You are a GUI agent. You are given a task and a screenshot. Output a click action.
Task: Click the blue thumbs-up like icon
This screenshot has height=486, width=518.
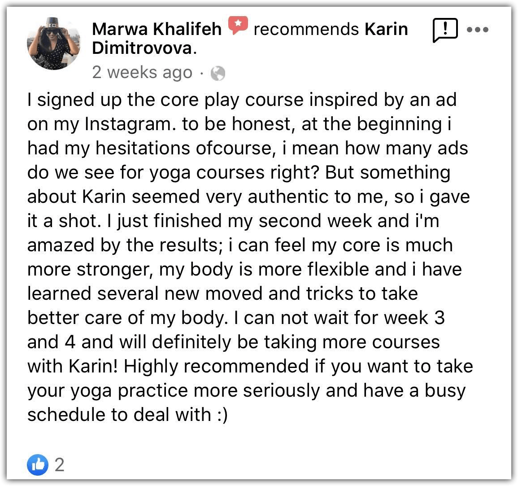click(x=37, y=464)
